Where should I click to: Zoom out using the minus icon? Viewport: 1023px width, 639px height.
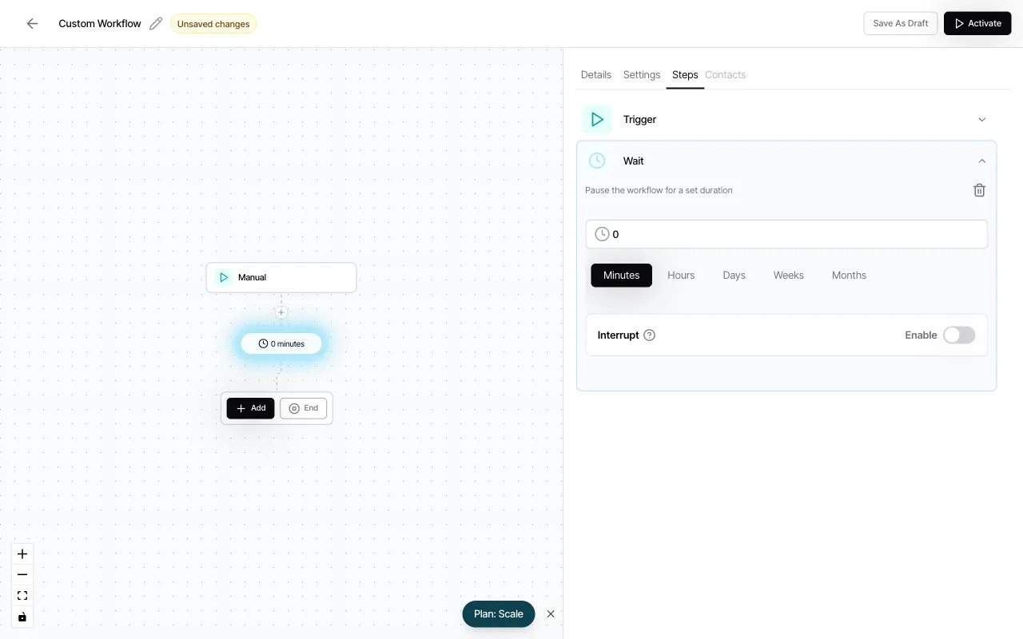[22, 574]
